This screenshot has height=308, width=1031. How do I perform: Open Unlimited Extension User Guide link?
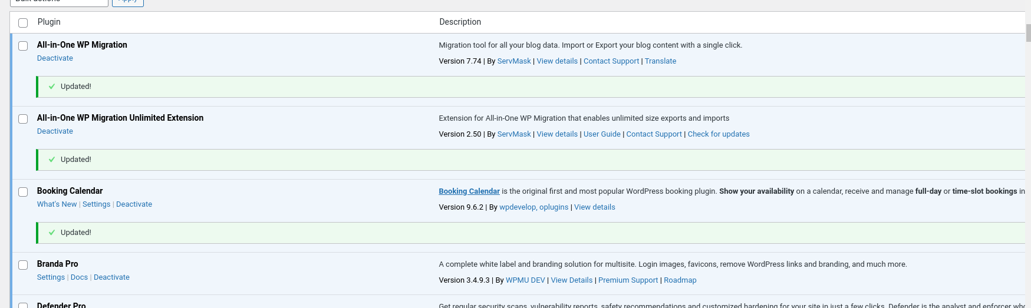coord(601,134)
